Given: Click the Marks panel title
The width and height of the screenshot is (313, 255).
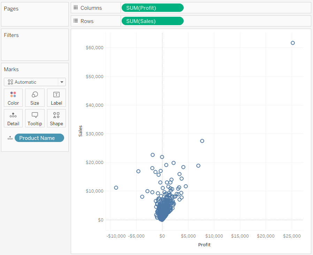Looking at the screenshot, I should 11,69.
